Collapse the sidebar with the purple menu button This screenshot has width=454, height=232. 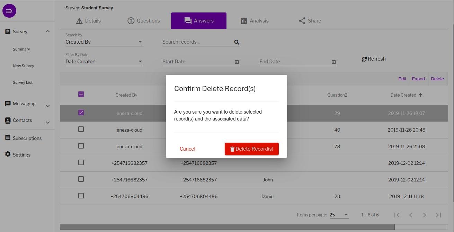pos(9,11)
